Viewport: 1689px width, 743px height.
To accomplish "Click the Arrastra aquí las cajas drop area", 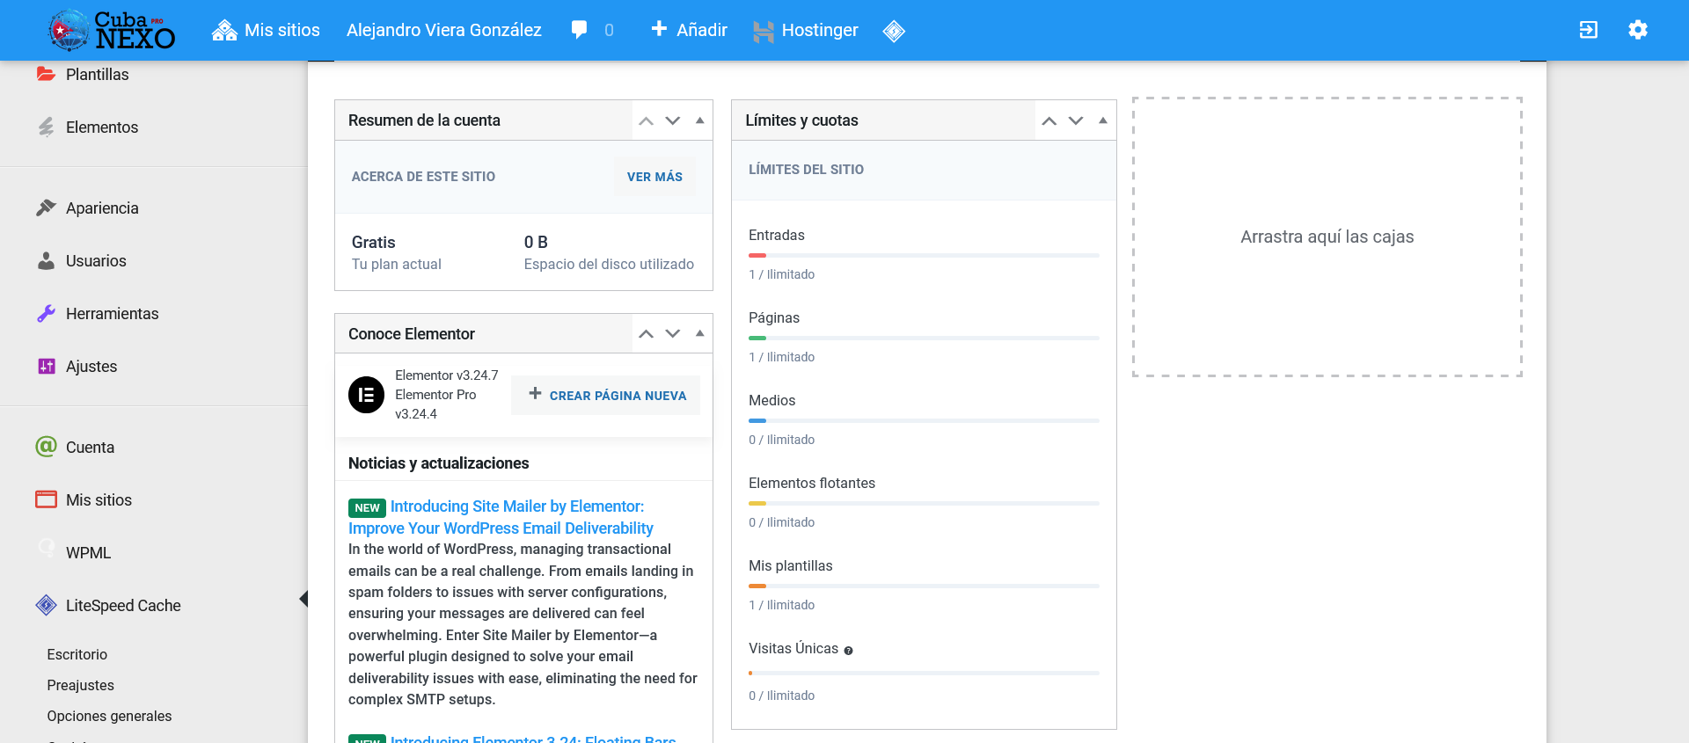I will pos(1327,237).
